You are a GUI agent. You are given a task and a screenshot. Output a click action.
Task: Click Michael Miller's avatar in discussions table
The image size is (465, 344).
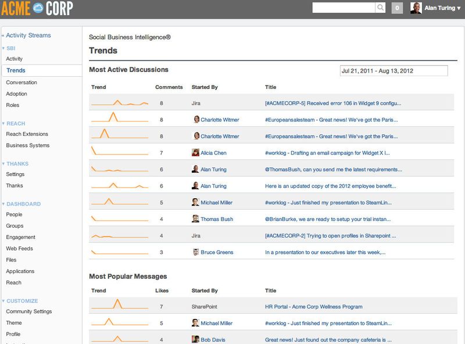195,203
